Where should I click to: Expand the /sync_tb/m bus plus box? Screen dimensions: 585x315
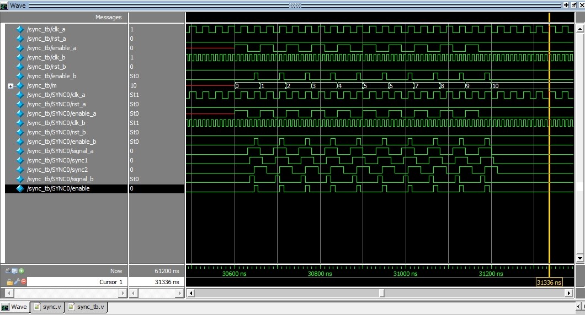coord(10,86)
